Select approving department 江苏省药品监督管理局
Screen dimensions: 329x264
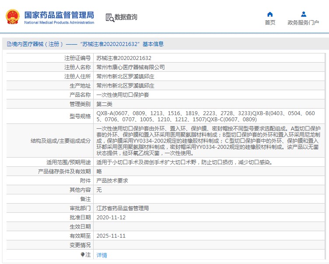[x=122, y=208]
